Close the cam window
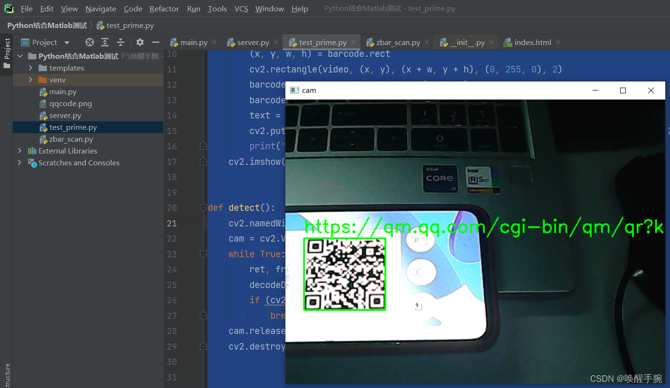Image resolution: width=670 pixels, height=388 pixels. [x=651, y=90]
